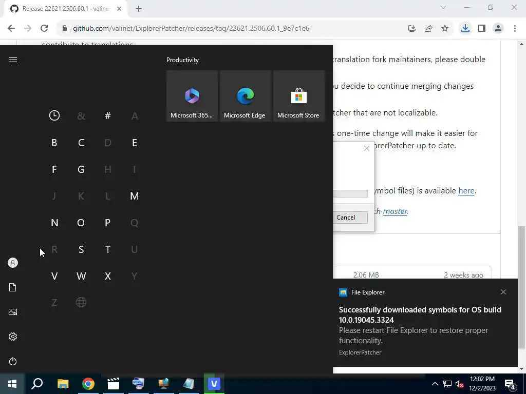This screenshot has width=526, height=394.
Task: Jump to apps starting with O
Action: (81, 223)
